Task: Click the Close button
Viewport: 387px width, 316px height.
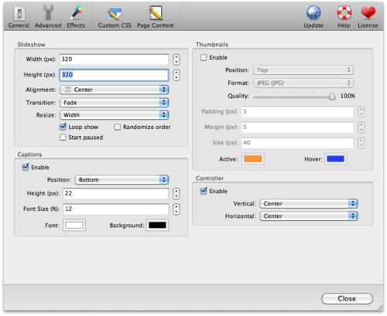Action: pyautogui.click(x=347, y=298)
